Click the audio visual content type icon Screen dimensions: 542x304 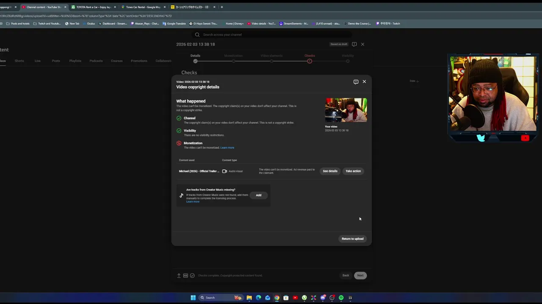(225, 171)
